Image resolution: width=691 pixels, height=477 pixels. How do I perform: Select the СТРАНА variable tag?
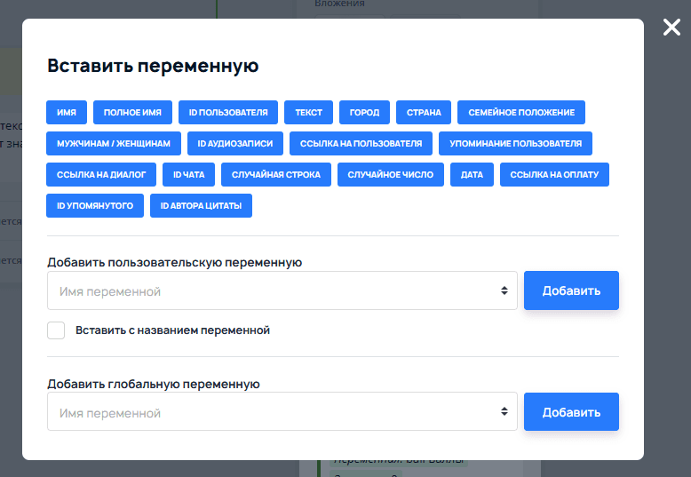coord(424,113)
